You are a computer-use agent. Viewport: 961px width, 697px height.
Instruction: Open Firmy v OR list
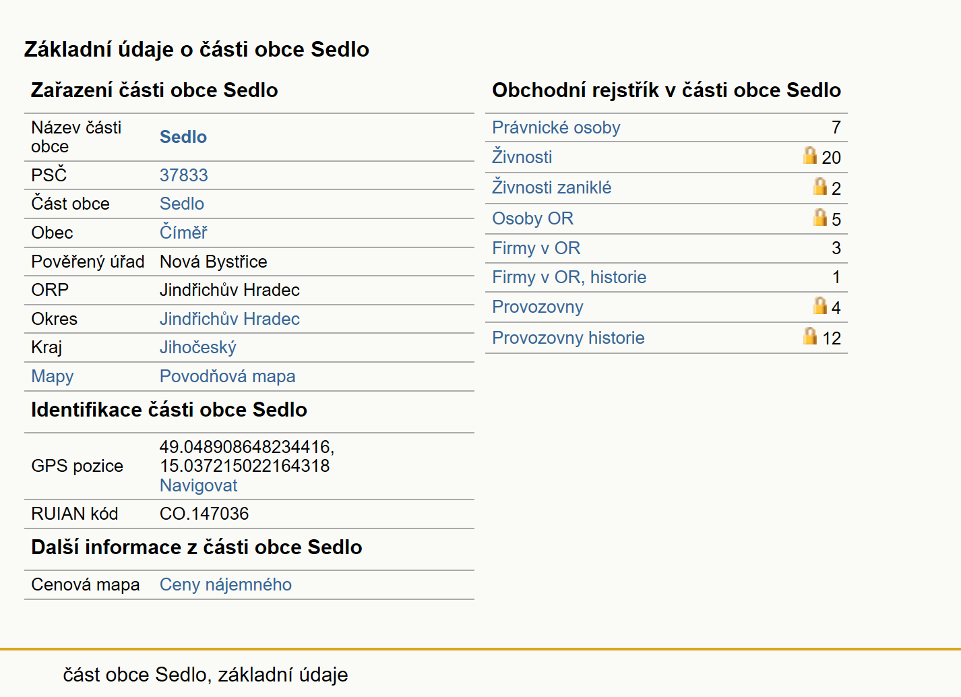pyautogui.click(x=536, y=248)
